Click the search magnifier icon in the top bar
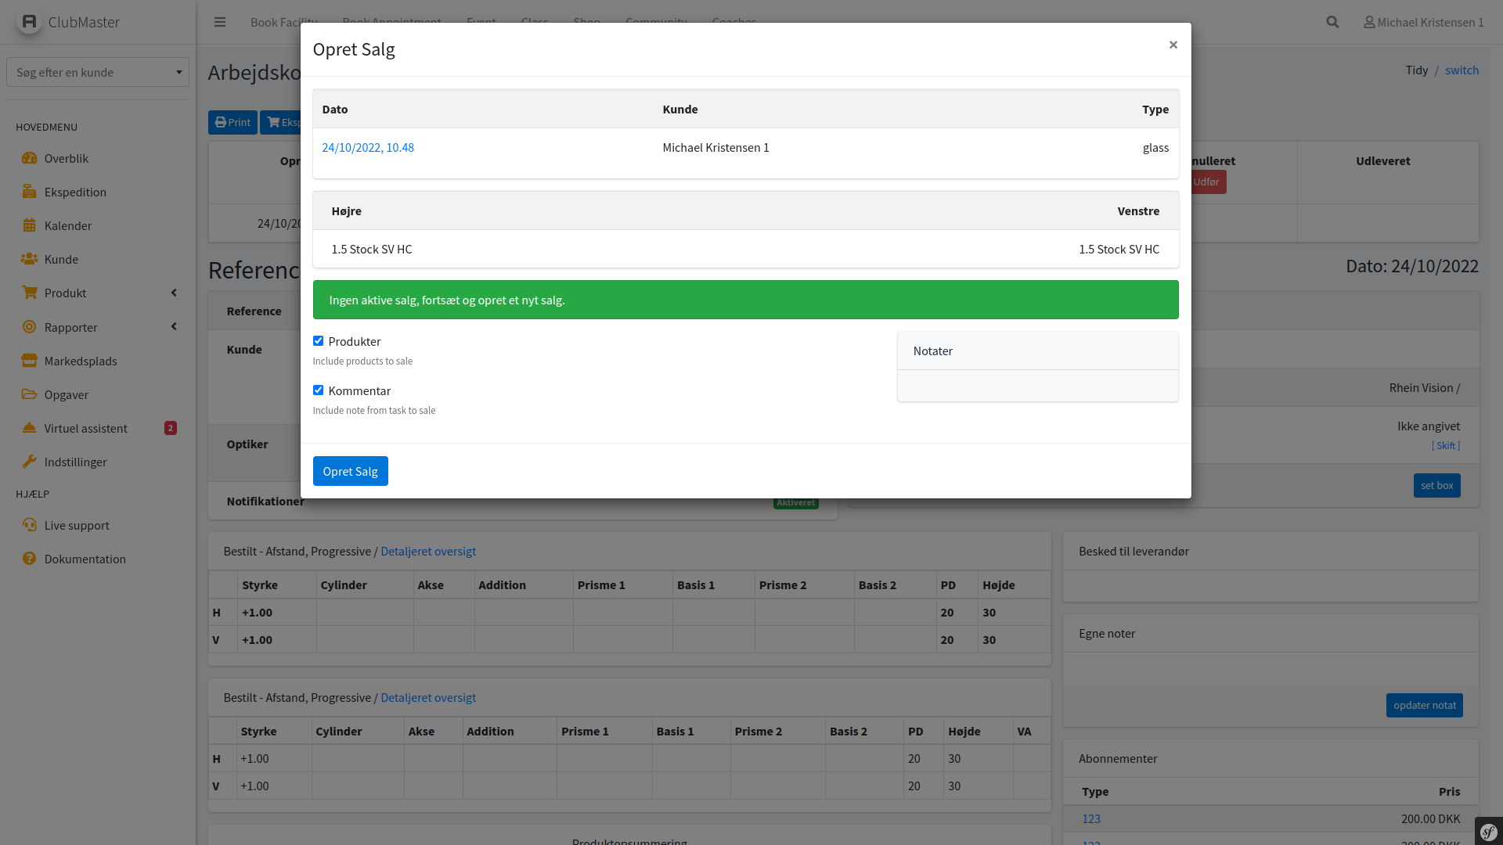The image size is (1503, 845). tap(1332, 22)
